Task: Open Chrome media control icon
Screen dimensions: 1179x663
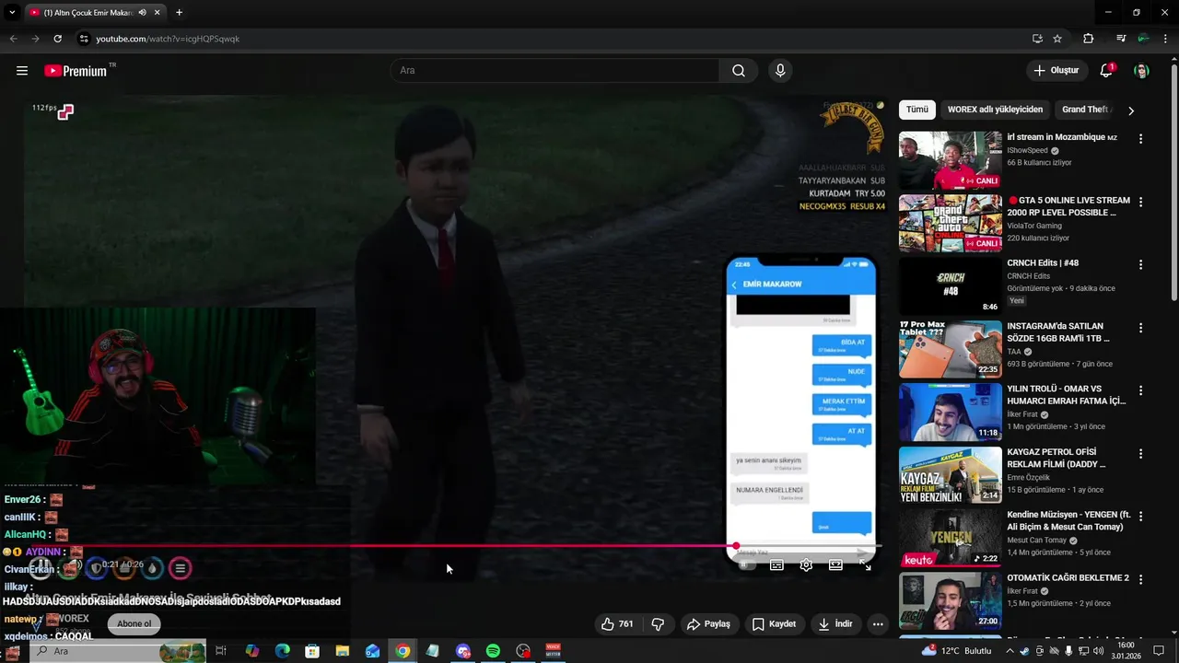Action: click(1120, 39)
